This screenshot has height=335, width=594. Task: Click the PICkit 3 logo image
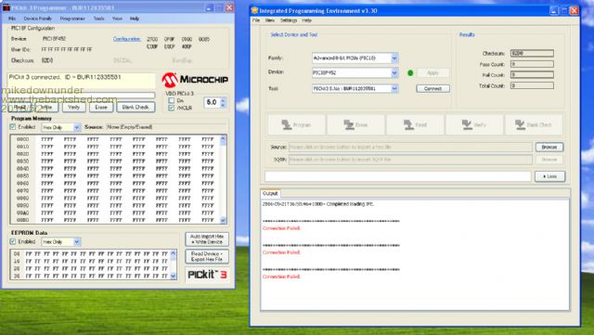(207, 275)
